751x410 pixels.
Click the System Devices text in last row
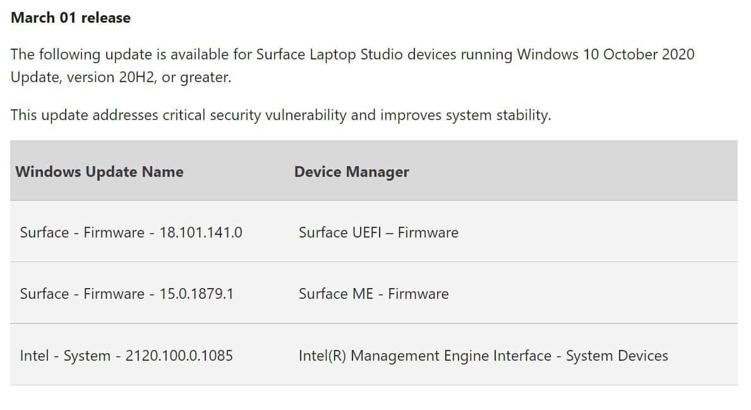pos(617,356)
